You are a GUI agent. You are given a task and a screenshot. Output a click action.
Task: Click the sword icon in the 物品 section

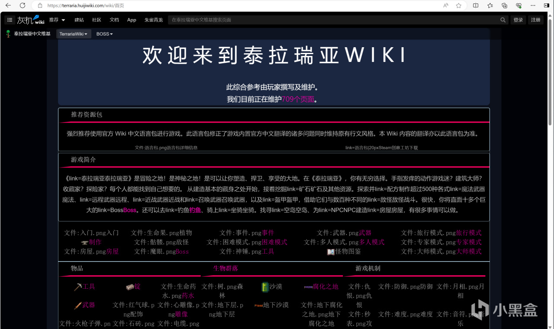click(x=78, y=305)
